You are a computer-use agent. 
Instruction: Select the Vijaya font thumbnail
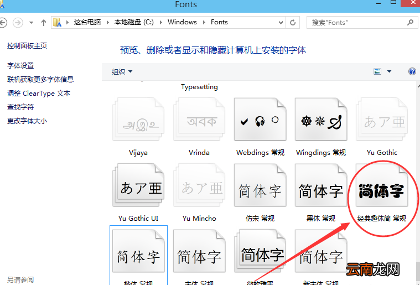138,119
